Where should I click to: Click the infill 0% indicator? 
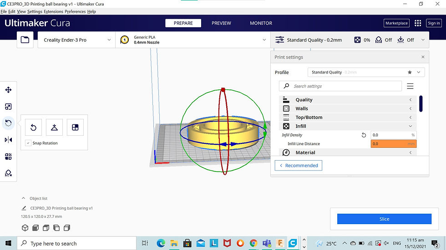(362, 40)
